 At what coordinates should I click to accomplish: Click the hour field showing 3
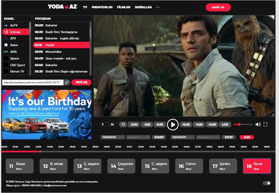pos(104,124)
